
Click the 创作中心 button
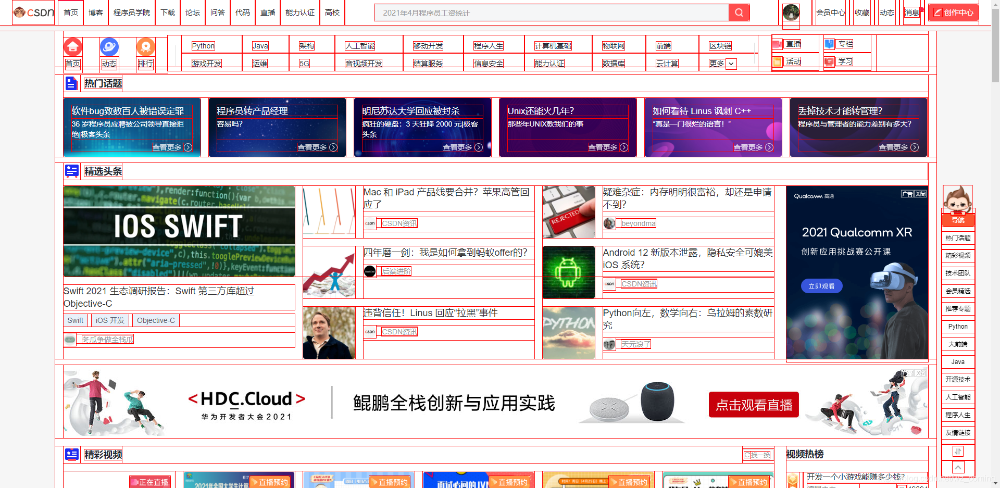[953, 12]
